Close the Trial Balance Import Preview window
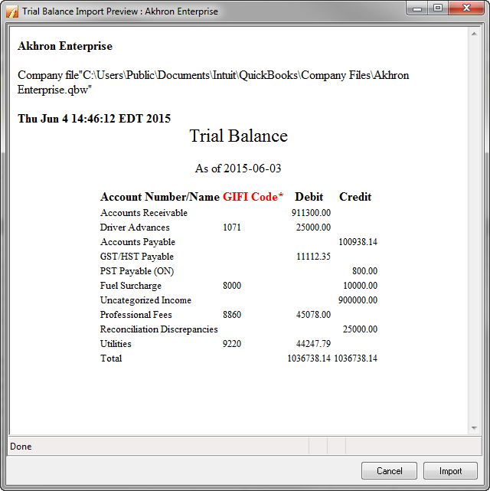The height and width of the screenshot is (491, 490). [x=466, y=8]
